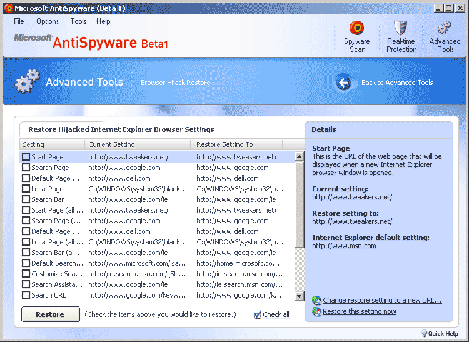This screenshot has height=342, width=469.
Task: Click Browser Hijack Restore banner text
Action: click(176, 83)
